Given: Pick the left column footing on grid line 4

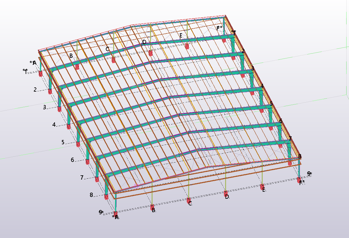Looking at the screenshot, I should pos(69,126).
